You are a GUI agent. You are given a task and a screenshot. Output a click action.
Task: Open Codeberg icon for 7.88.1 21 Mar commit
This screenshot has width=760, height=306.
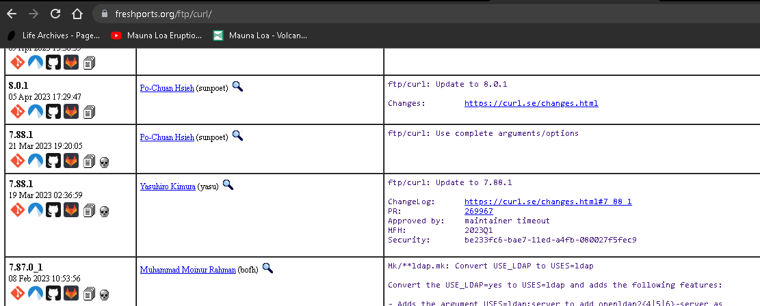coord(35,161)
